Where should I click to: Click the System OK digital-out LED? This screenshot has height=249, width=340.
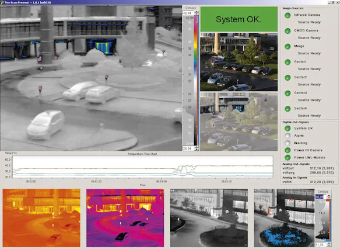click(x=288, y=129)
